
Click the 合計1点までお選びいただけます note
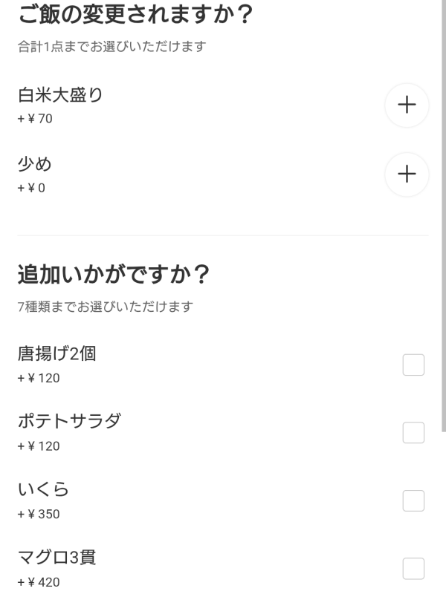[x=111, y=48]
